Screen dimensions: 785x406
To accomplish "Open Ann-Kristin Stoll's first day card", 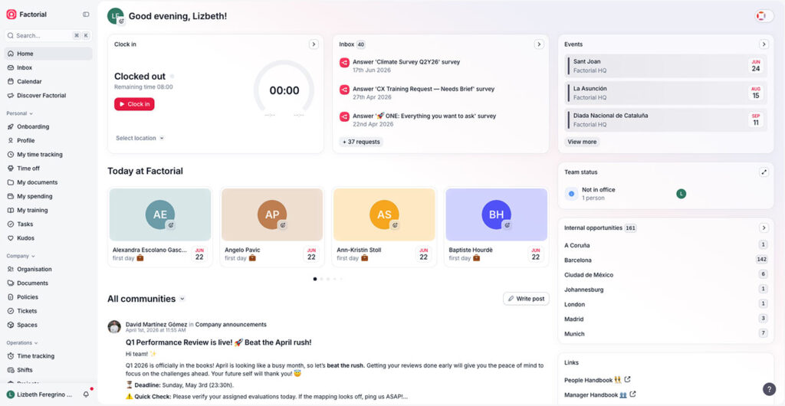I will point(385,227).
